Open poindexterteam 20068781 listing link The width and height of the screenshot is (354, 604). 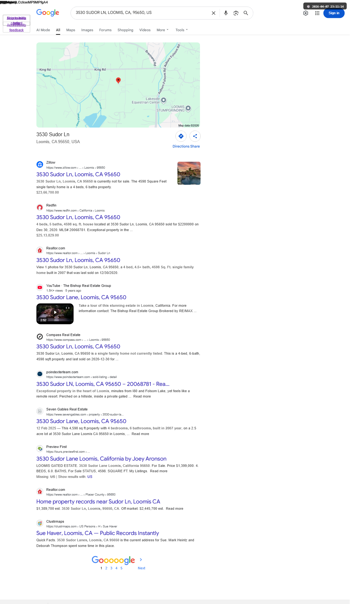tap(103, 384)
